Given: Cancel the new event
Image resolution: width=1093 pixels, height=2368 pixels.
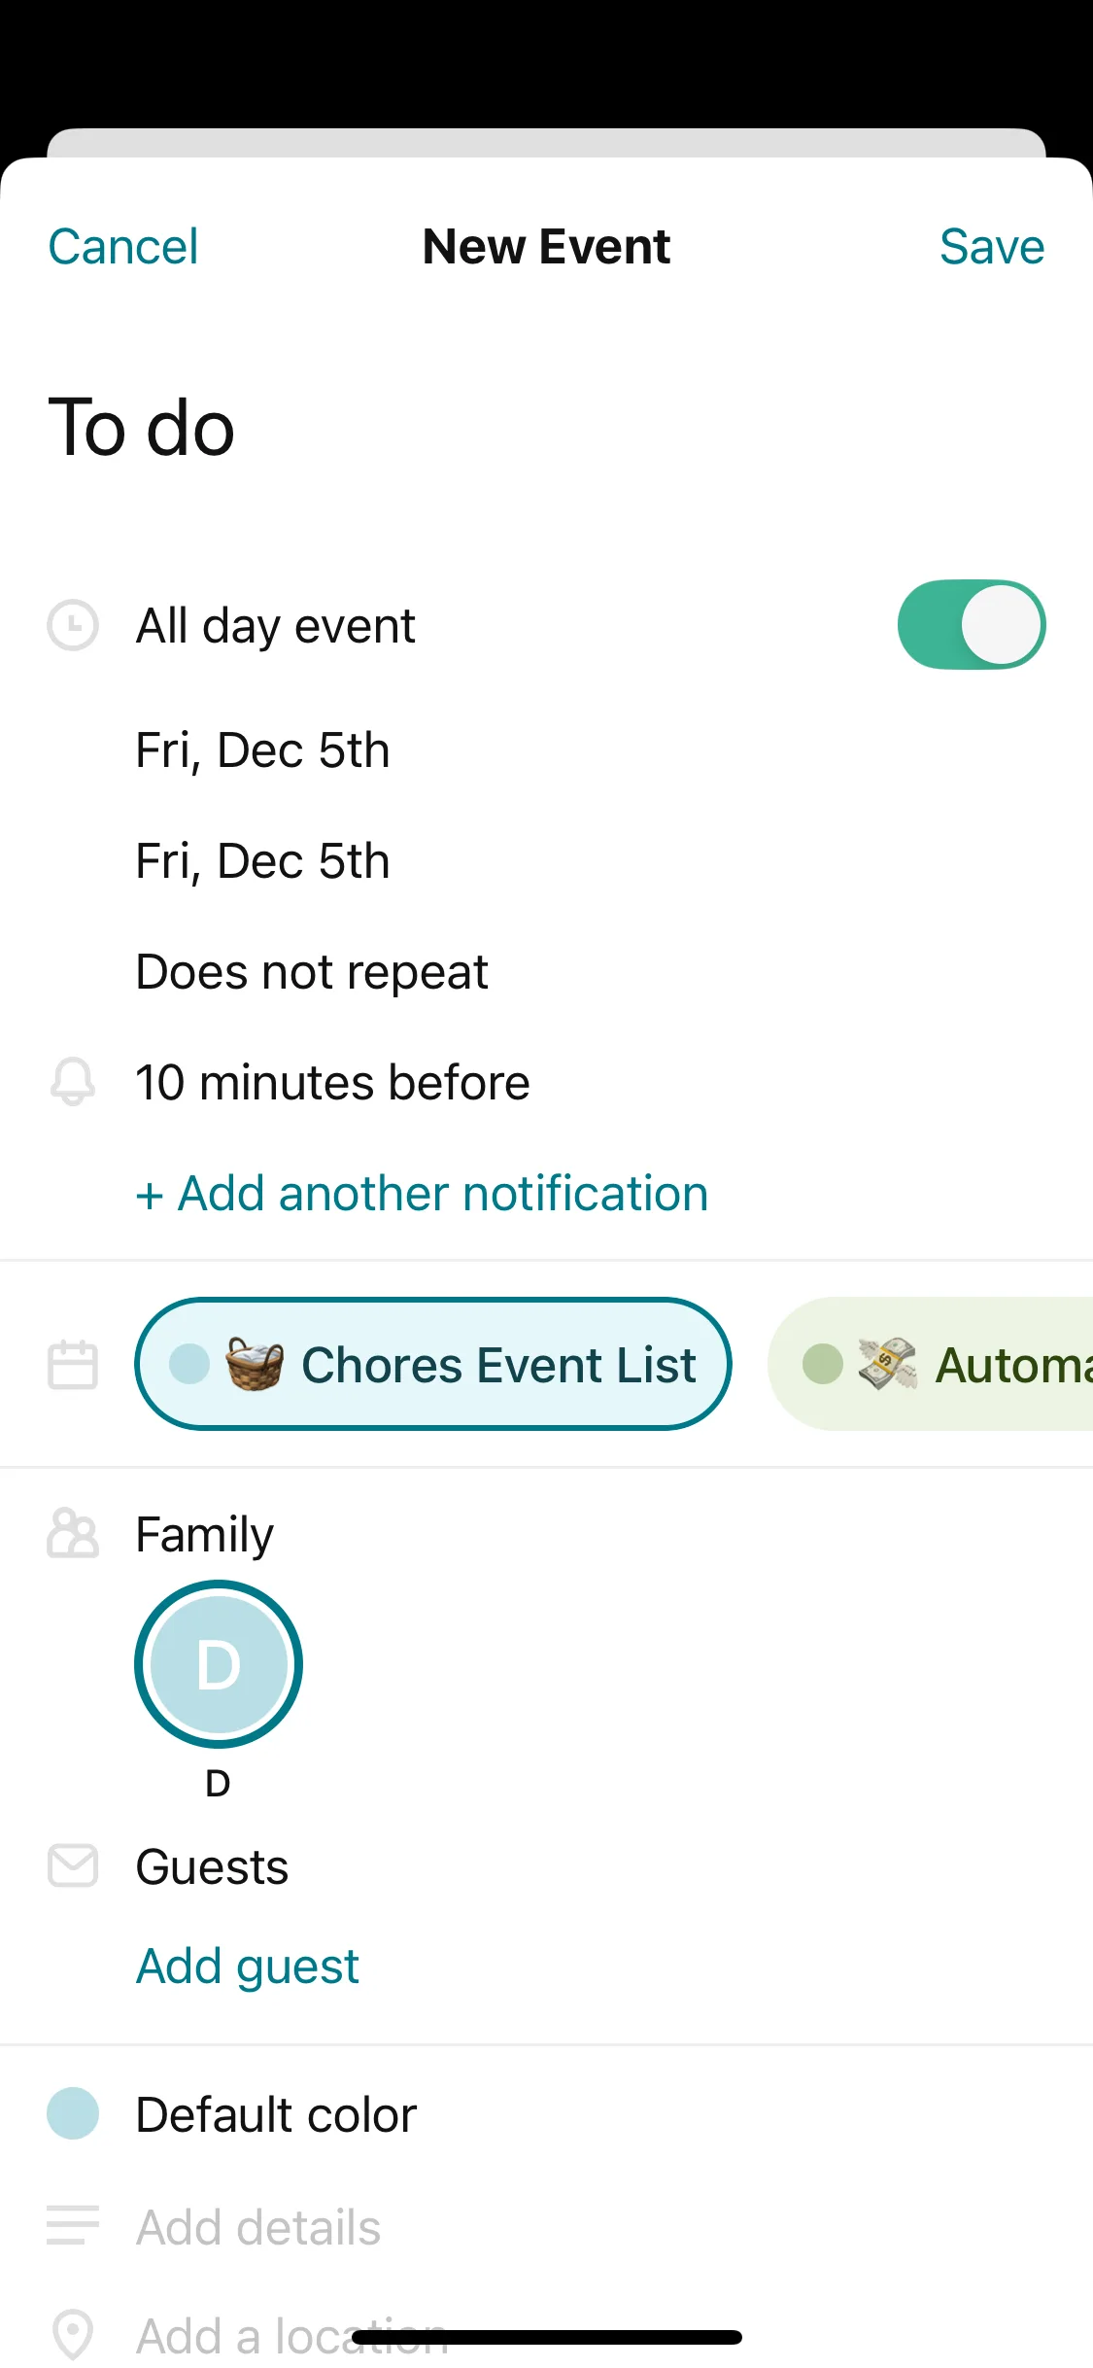Looking at the screenshot, I should point(123,247).
